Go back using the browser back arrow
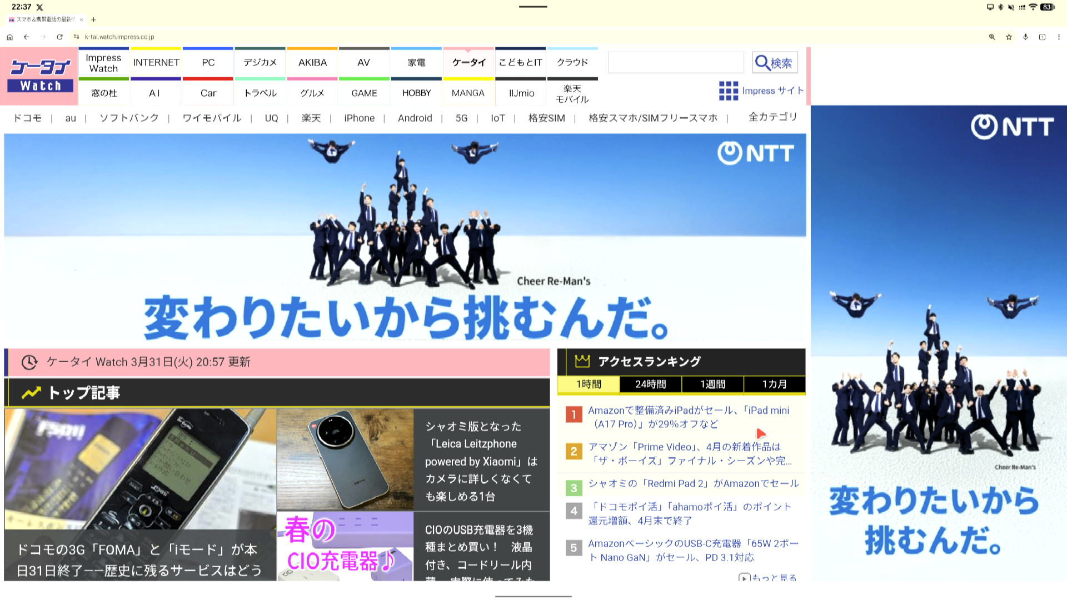This screenshot has height=600, width=1067. click(26, 37)
